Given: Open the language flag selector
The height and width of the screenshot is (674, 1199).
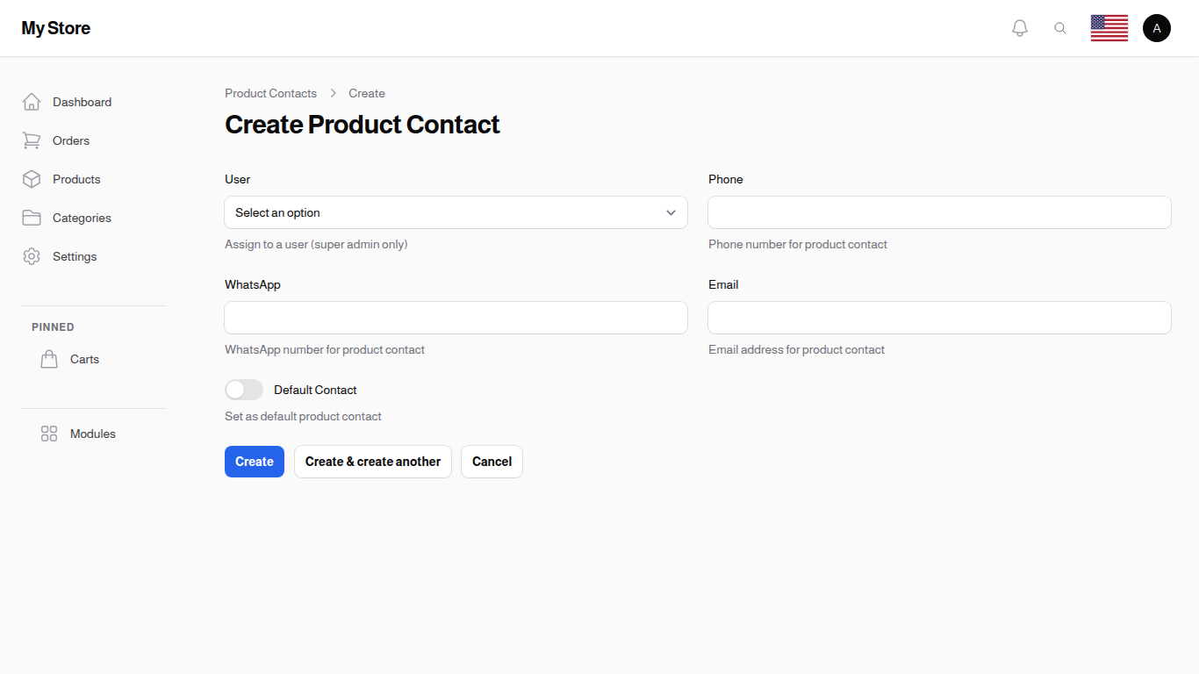Looking at the screenshot, I should 1109,27.
